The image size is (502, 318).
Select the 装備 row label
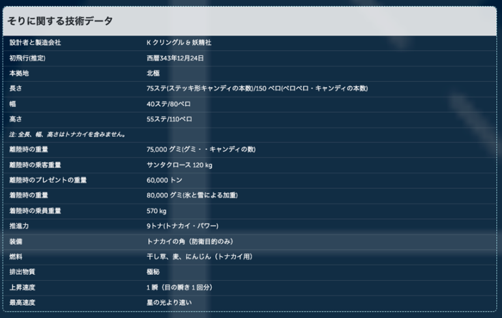(16, 241)
